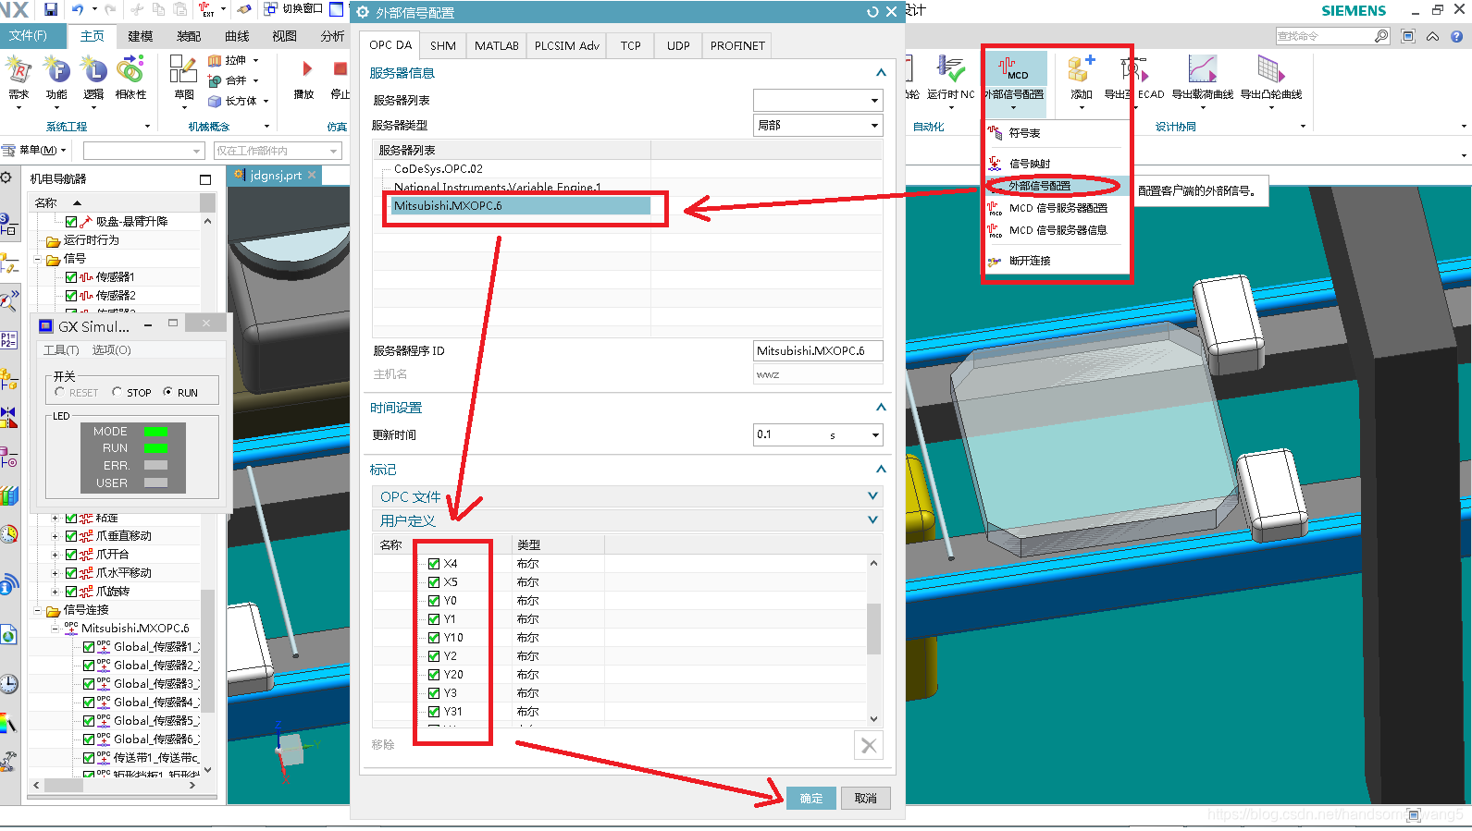The image size is (1472, 831).
Task: Click the Save floppy disk icon
Action: pos(51,9)
